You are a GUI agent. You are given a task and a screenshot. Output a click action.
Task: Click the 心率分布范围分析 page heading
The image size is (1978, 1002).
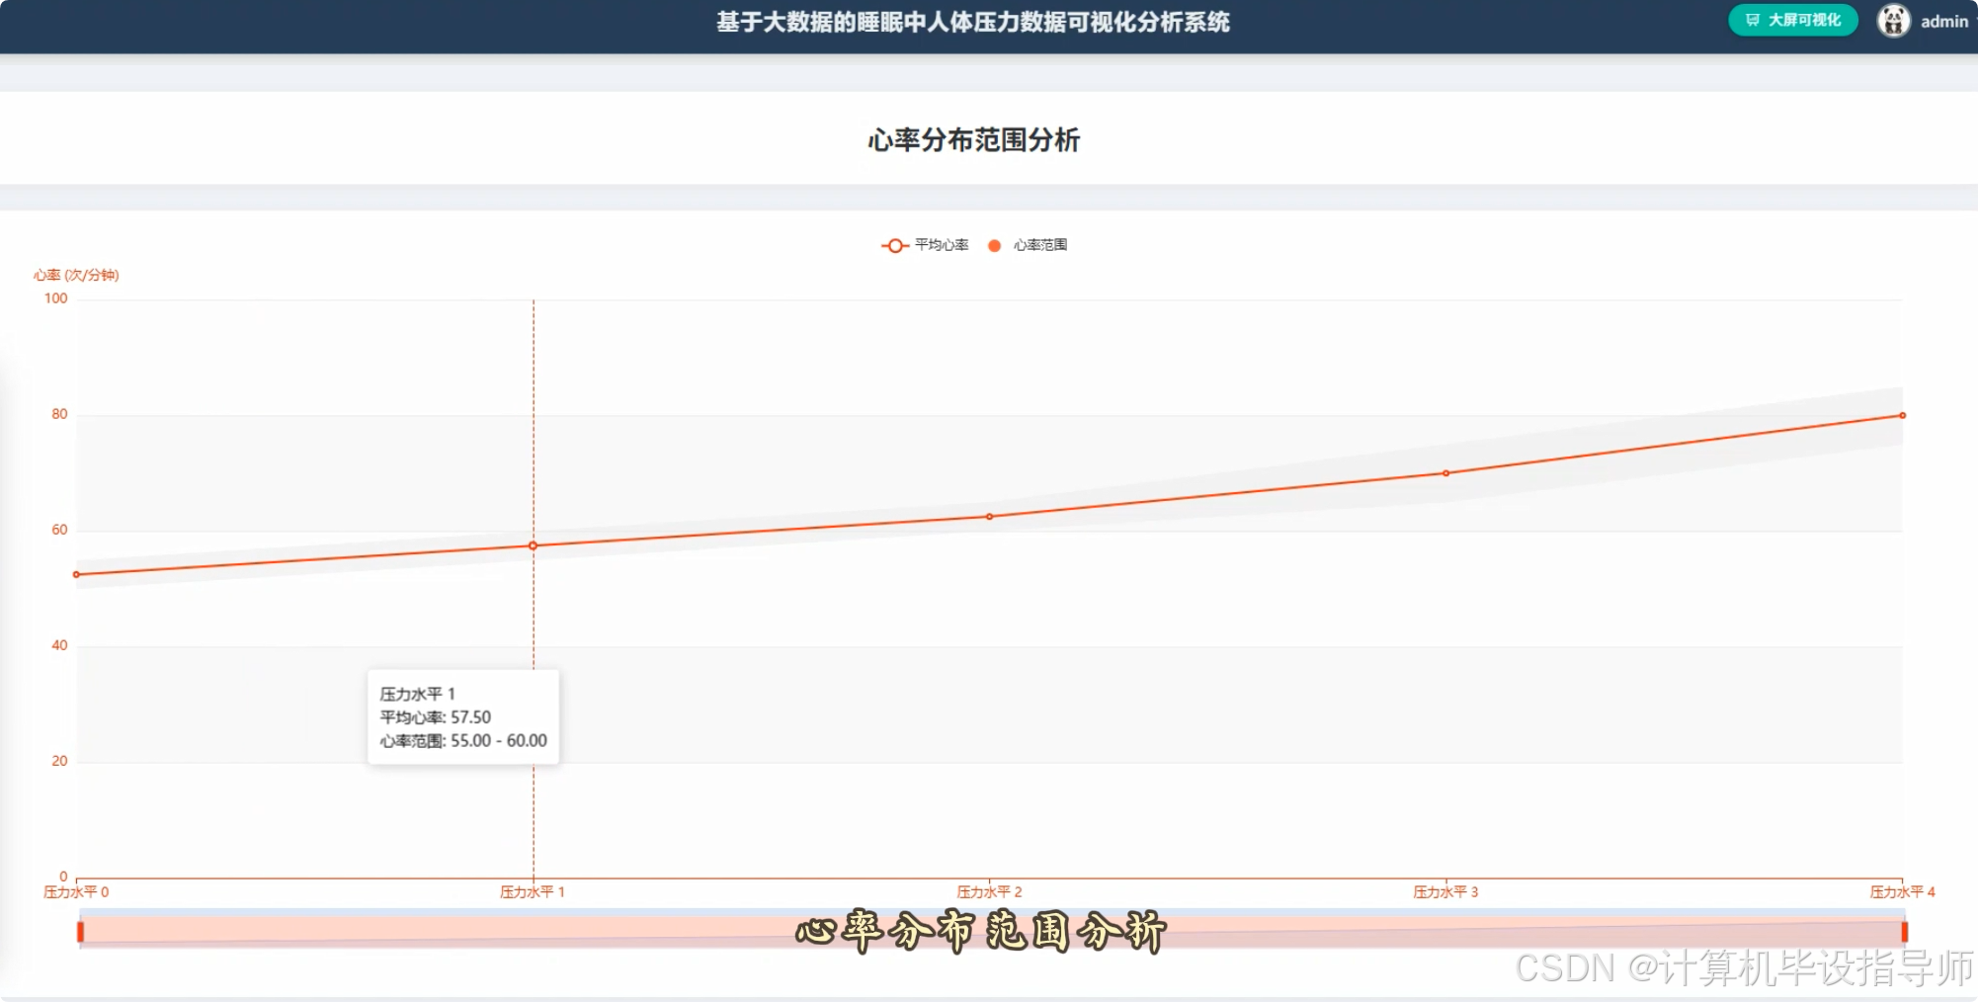pyautogui.click(x=974, y=140)
